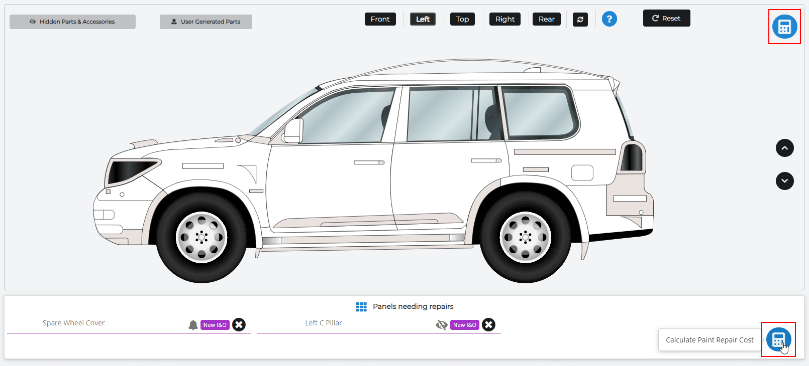Image resolution: width=809 pixels, height=366 pixels.
Task: Click the Calculate Paint Repair Cost calculator button
Action: click(778, 339)
